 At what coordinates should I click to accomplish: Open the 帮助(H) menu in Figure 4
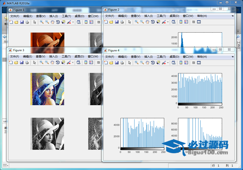click(x=202, y=56)
